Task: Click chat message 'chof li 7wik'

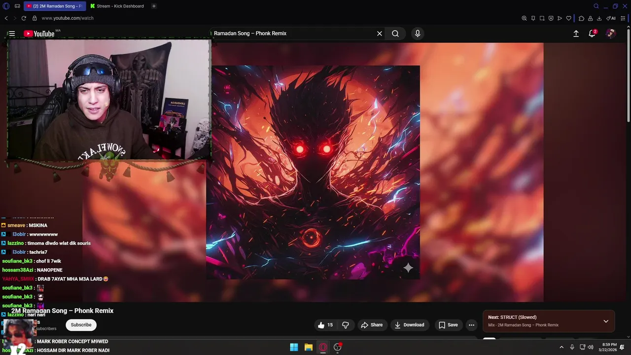Action: pos(48,261)
